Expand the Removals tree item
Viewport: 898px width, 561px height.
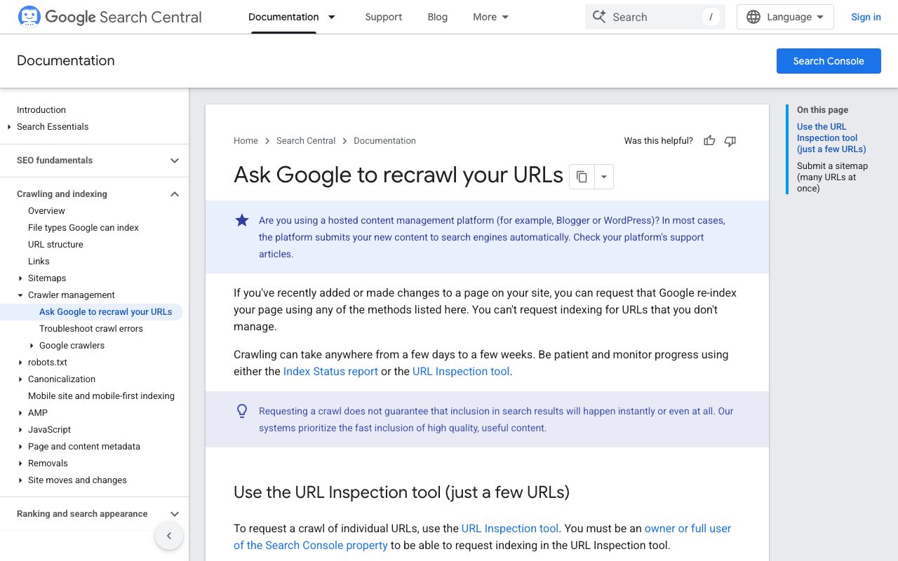20,464
